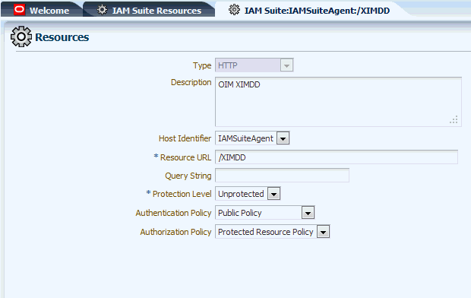The height and width of the screenshot is (298, 471).
Task: Click gear icon on IAMSuiteAgent:/XIMDD tab
Action: 234,10
